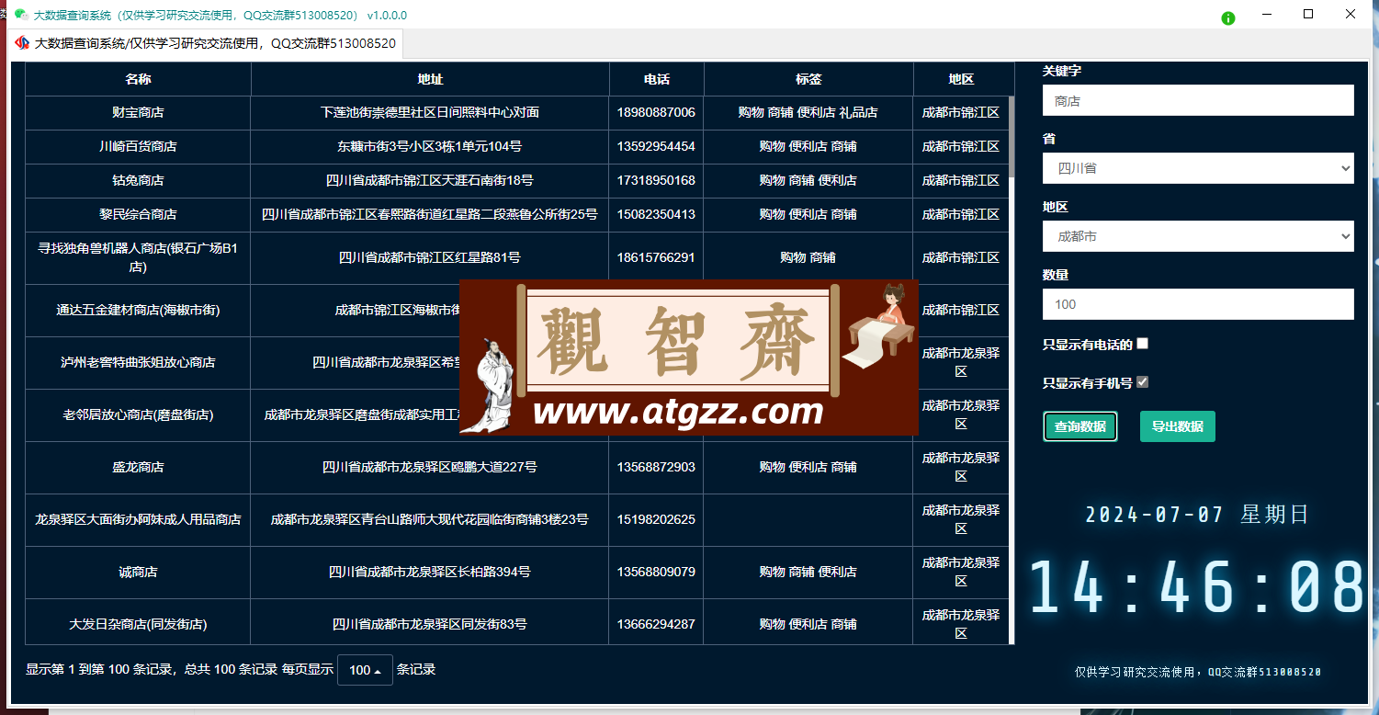1379x715 pixels.
Task: Click tags 购物 商铺 便利店 礼品店
Action: point(808,112)
